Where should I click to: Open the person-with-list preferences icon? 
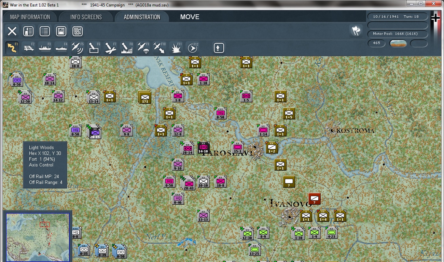point(28,31)
